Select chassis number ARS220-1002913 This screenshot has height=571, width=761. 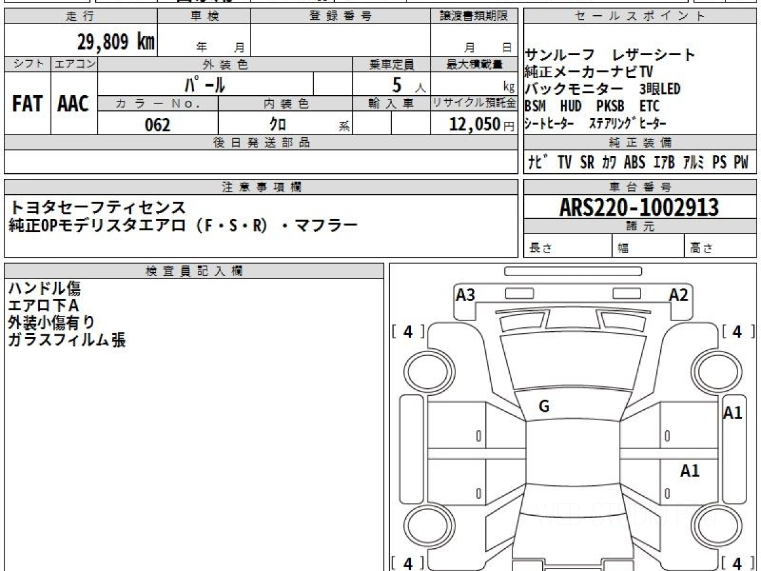[x=639, y=207]
